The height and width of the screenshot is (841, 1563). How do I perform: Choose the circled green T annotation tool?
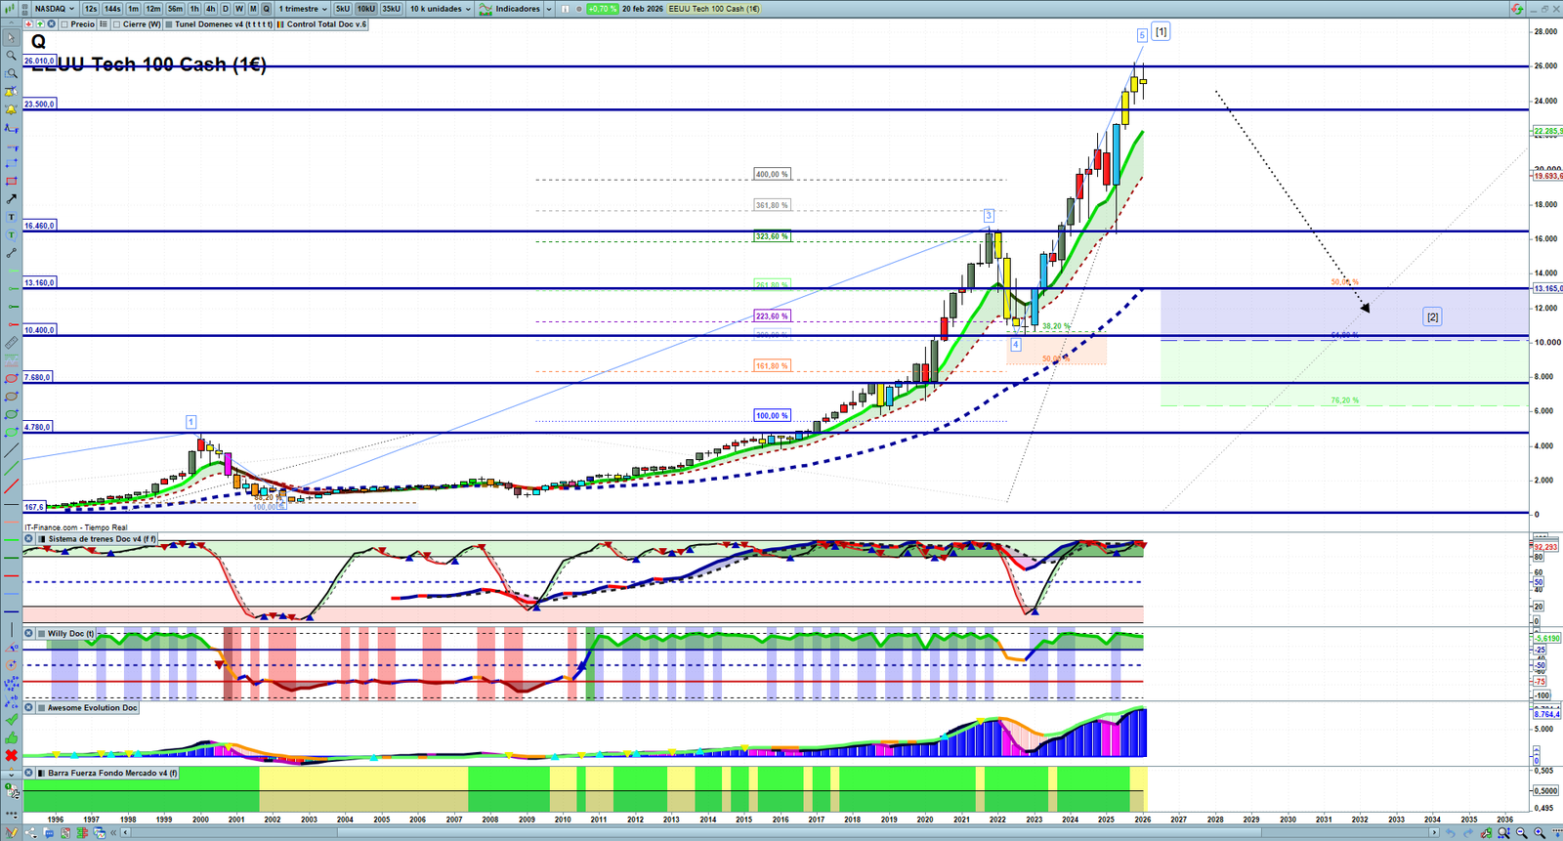pyautogui.click(x=11, y=235)
